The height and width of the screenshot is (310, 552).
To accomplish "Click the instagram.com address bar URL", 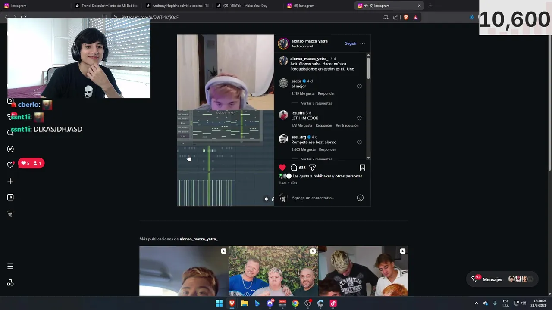I will pos(150,17).
